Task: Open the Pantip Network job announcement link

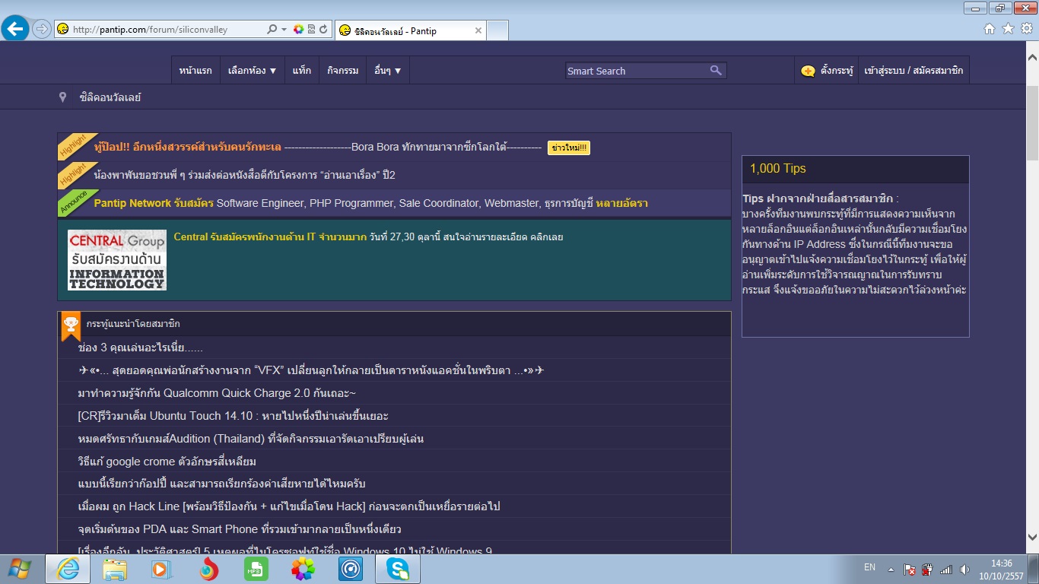Action: [370, 203]
